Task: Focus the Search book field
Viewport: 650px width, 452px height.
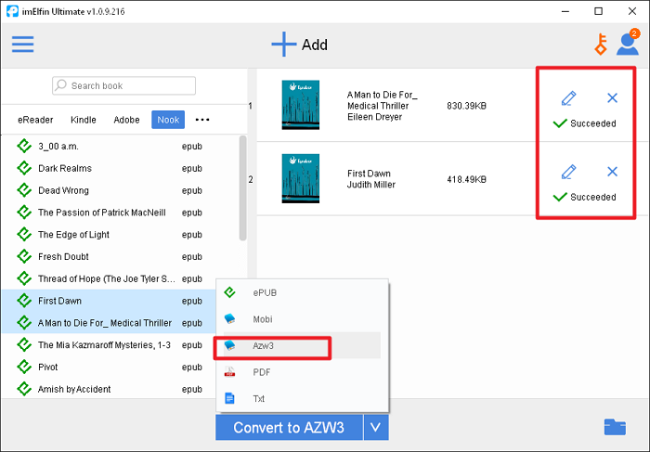Action: [123, 85]
